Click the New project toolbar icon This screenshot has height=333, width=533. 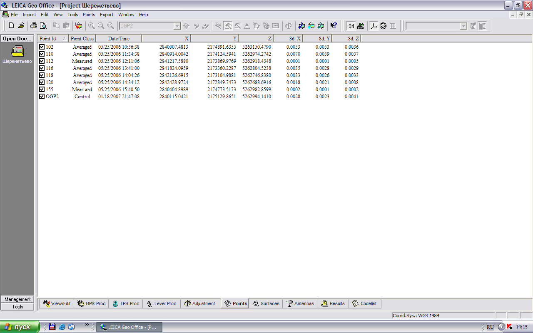pyautogui.click(x=11, y=26)
